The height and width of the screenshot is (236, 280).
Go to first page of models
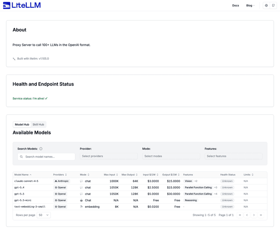[240, 215]
